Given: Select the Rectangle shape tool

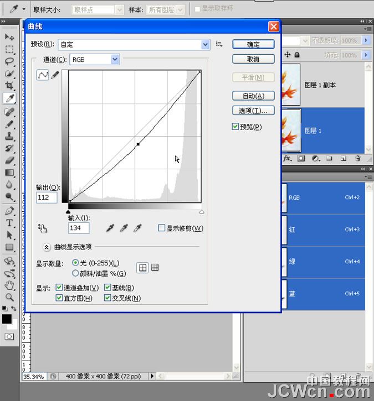Looking at the screenshot, I should click(9, 247).
